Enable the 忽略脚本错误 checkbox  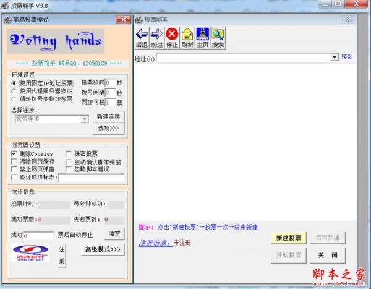[x=69, y=169]
